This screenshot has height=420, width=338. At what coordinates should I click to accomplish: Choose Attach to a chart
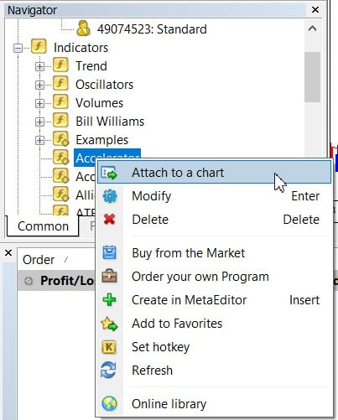point(214,173)
